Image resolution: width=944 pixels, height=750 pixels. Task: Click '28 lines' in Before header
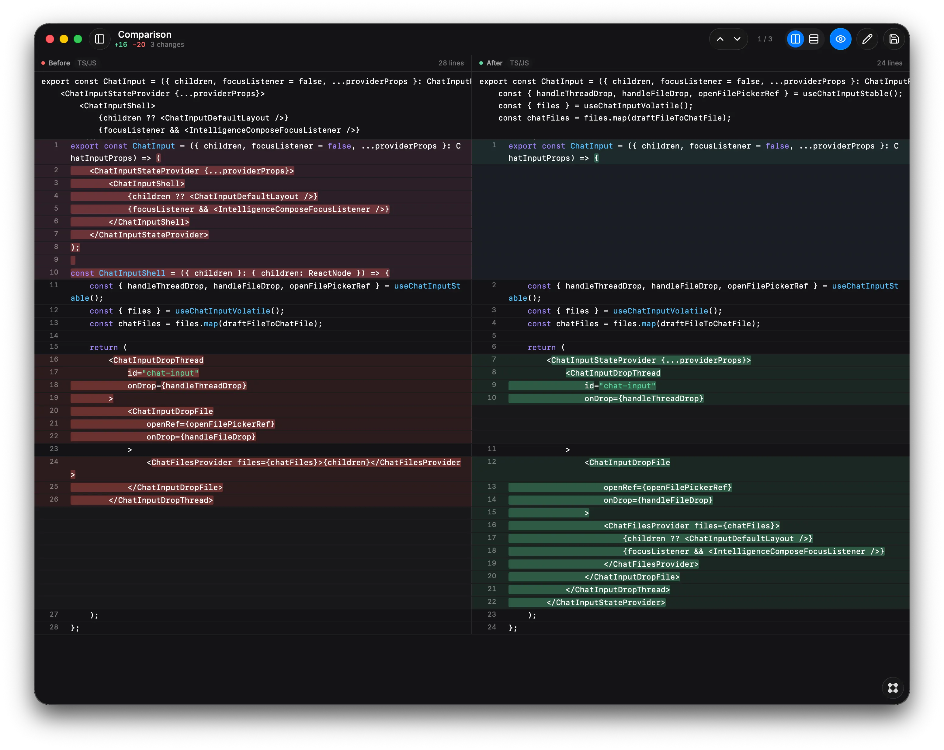coord(451,63)
